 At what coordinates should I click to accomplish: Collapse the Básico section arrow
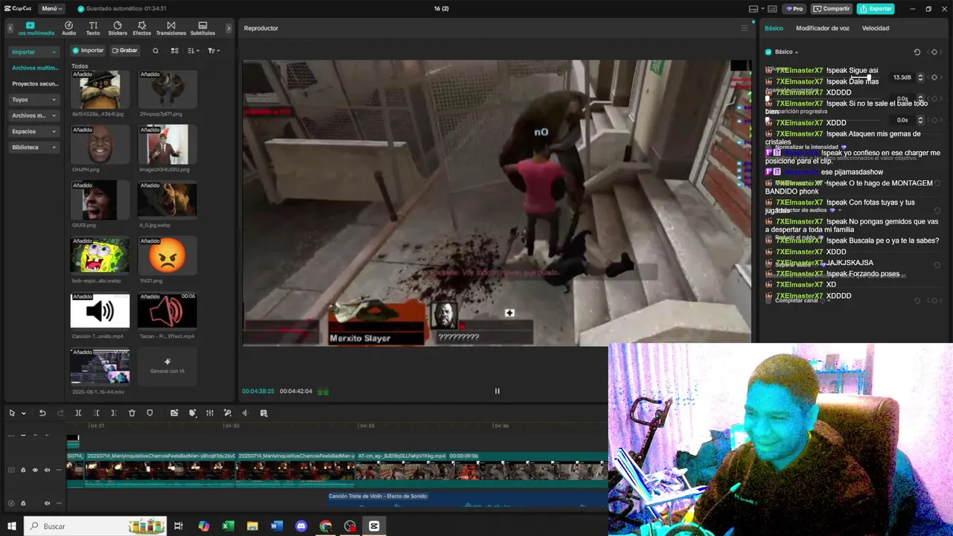click(797, 52)
